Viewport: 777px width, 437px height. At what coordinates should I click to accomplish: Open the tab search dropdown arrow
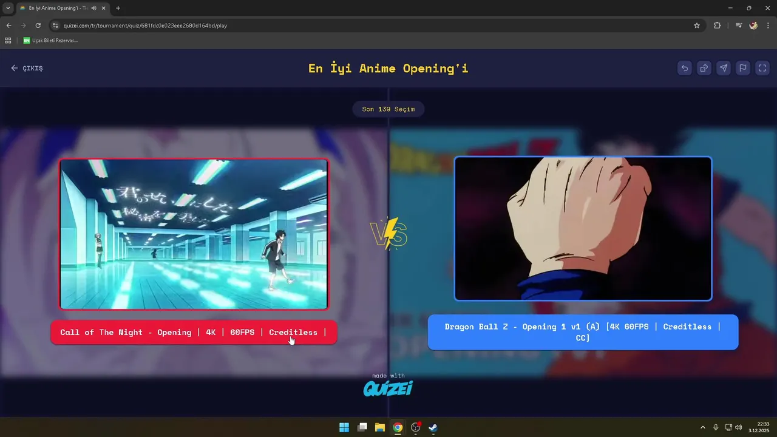tap(8, 8)
